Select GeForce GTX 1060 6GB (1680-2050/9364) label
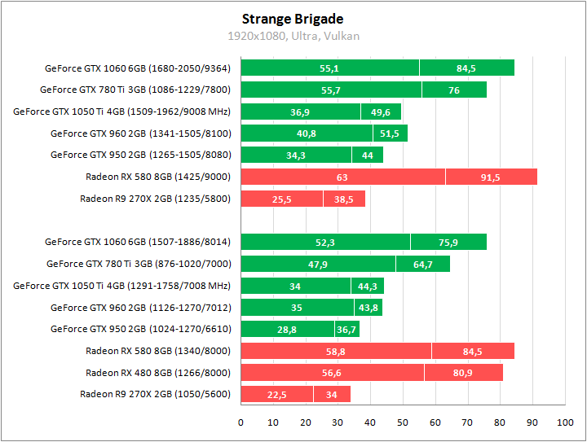 [138, 68]
